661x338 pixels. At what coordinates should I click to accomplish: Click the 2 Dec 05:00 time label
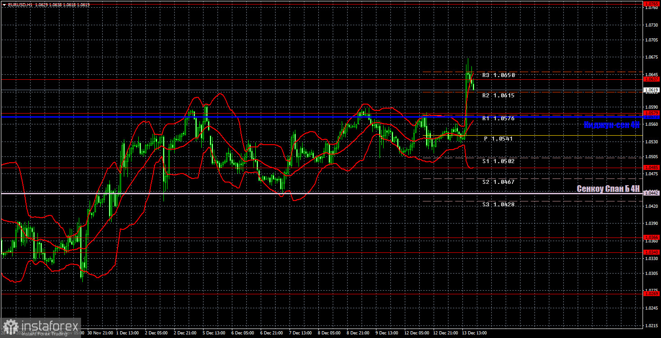point(157,333)
